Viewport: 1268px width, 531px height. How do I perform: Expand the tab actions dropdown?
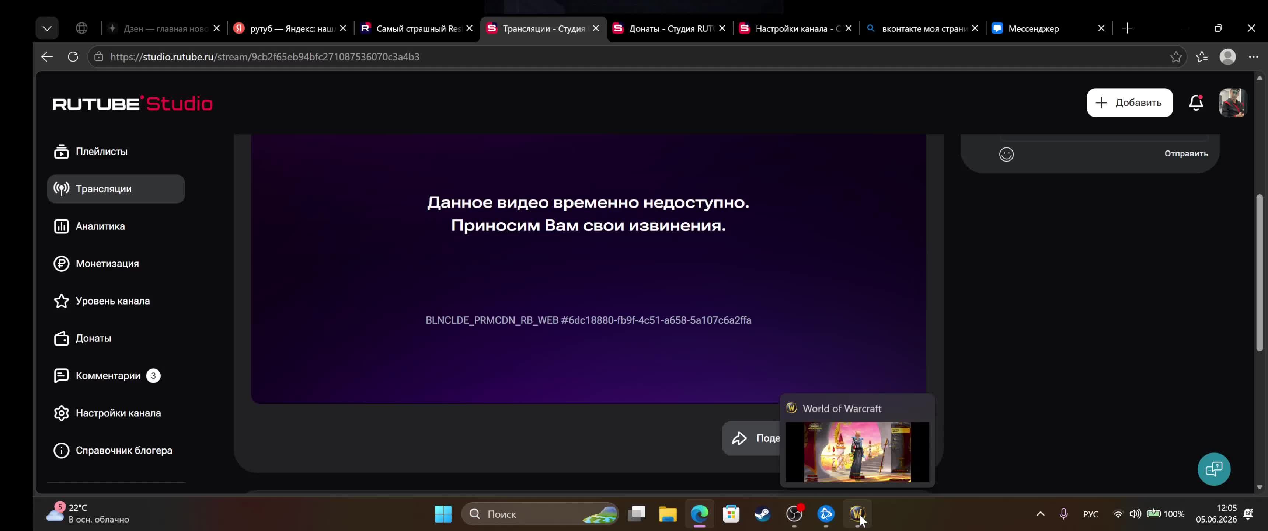[47, 28]
